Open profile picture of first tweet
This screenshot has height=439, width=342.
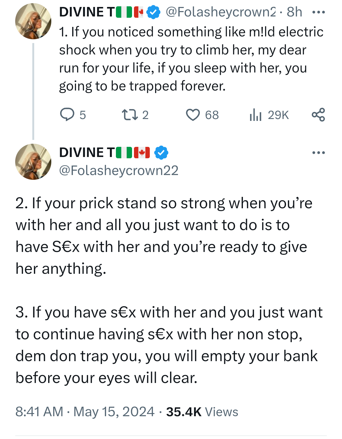click(33, 21)
